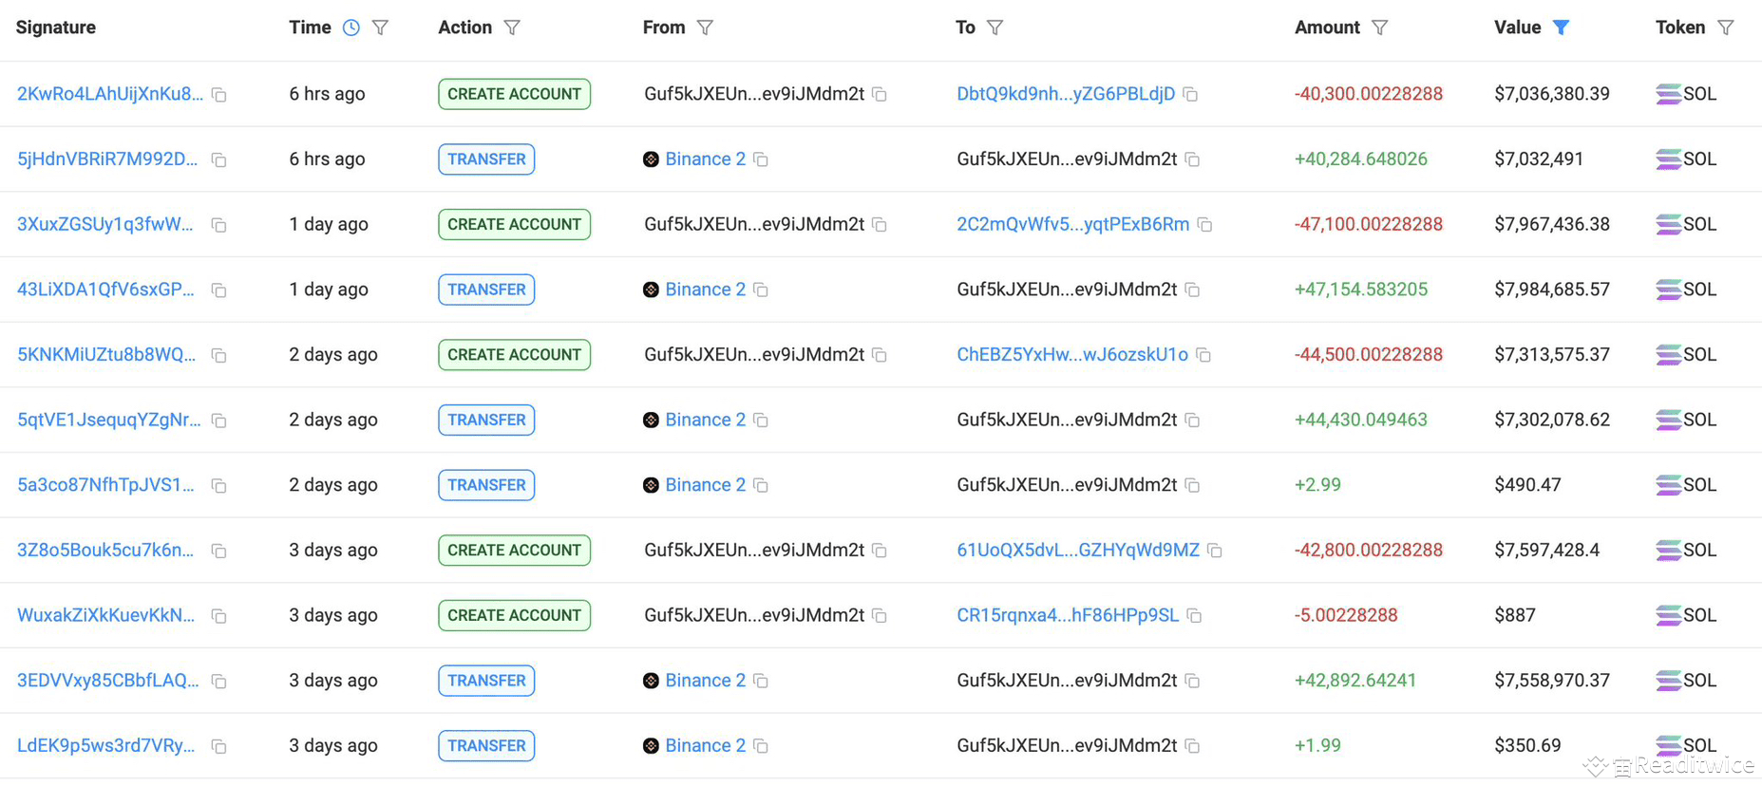The height and width of the screenshot is (786, 1762).
Task: Click the SOL token icon in the first row
Action: coord(1668,94)
